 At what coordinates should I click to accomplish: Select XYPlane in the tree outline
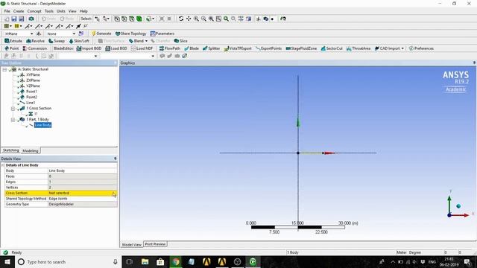click(33, 74)
